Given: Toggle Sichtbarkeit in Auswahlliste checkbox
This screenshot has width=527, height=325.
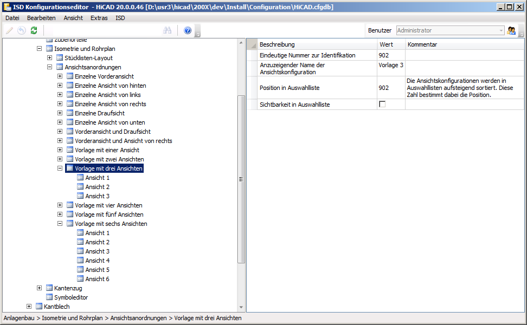Looking at the screenshot, I should pyautogui.click(x=382, y=105).
